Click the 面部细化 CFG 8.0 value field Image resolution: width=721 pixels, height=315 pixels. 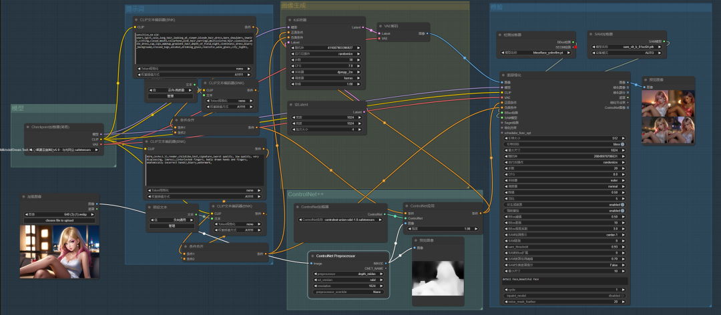pos(565,174)
